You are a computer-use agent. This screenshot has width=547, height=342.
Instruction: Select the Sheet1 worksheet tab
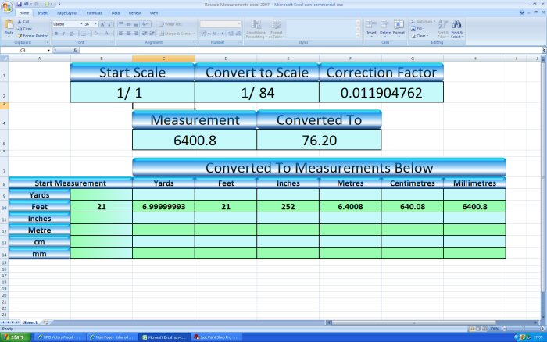pyautogui.click(x=30, y=322)
